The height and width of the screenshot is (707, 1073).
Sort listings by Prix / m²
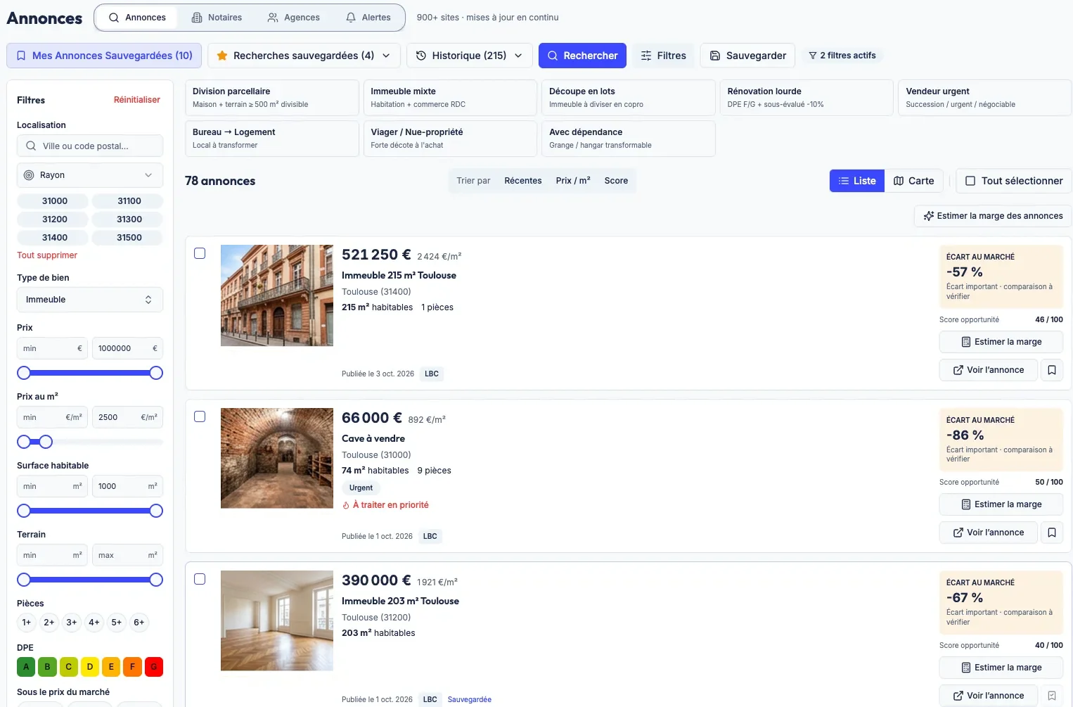(x=573, y=181)
